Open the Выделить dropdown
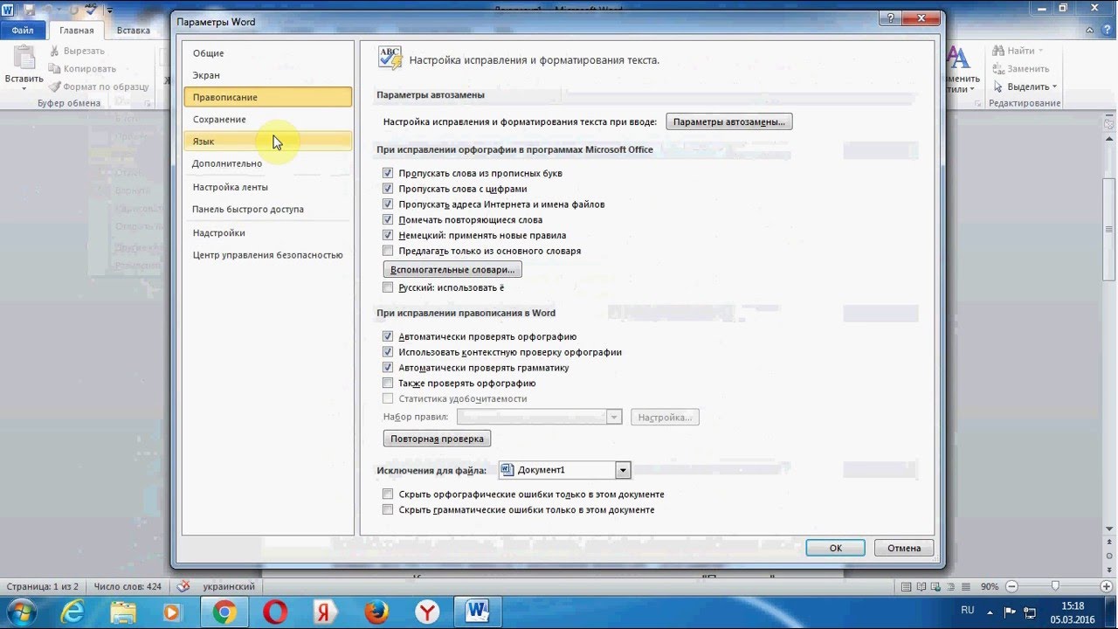Viewport: 1118px width, 629px height. tap(1025, 86)
